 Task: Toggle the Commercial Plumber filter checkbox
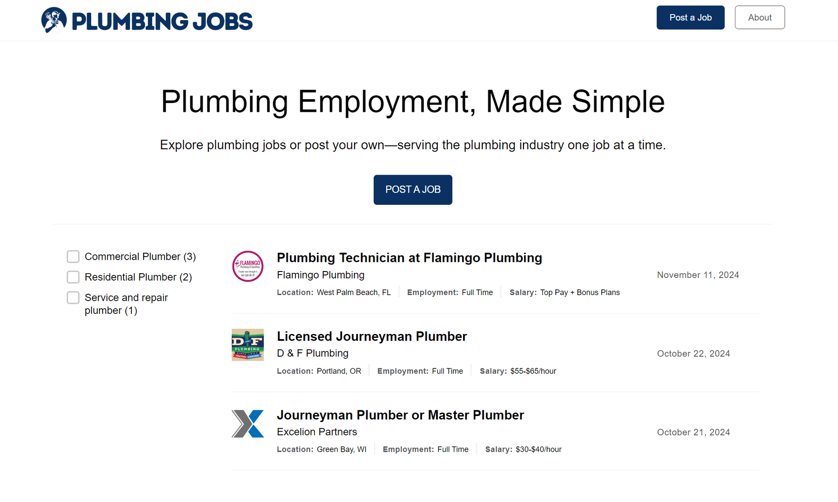click(73, 257)
